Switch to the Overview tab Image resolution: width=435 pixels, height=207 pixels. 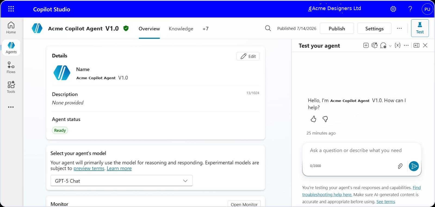click(149, 28)
